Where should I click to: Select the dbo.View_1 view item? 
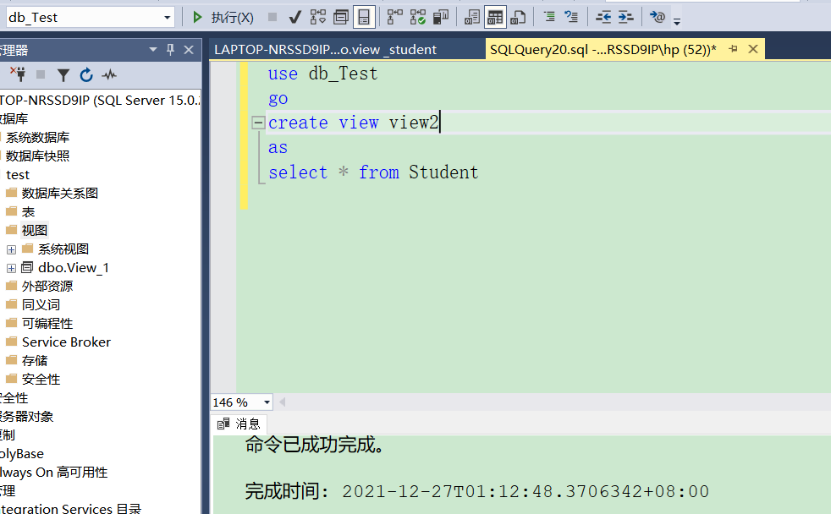pyautogui.click(x=74, y=268)
